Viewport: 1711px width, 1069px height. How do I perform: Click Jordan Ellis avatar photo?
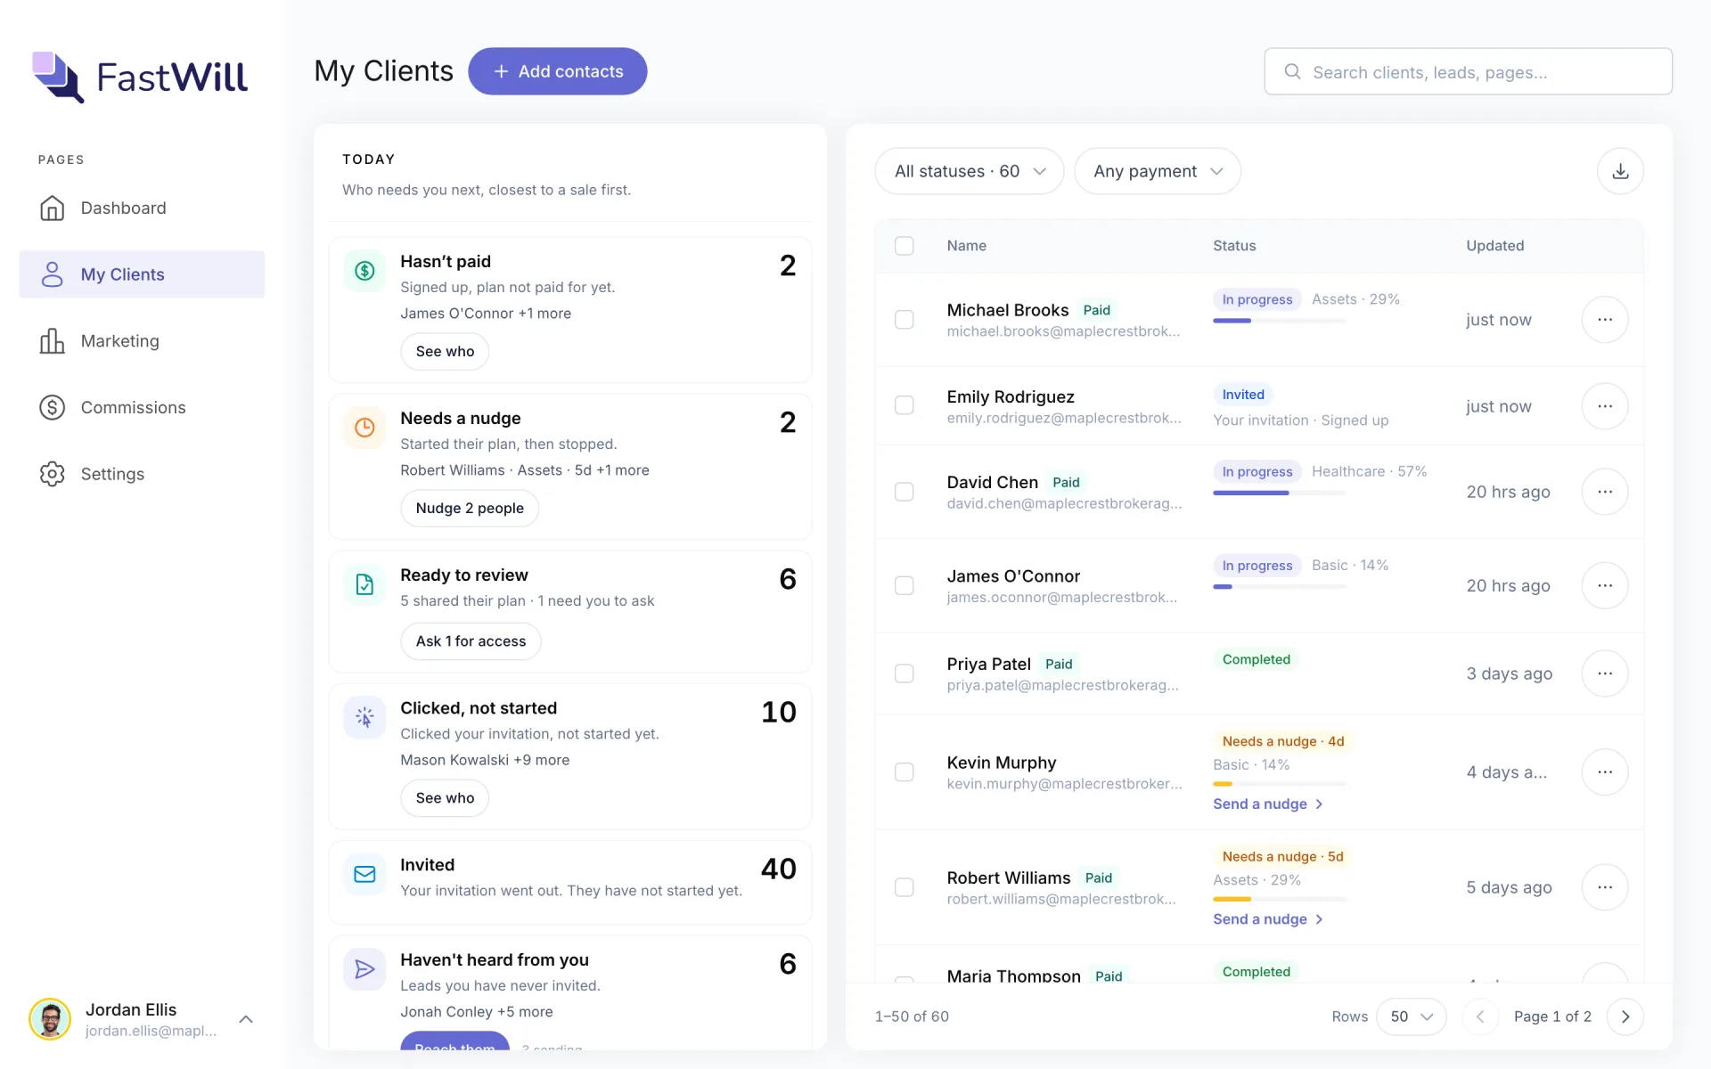[50, 1019]
